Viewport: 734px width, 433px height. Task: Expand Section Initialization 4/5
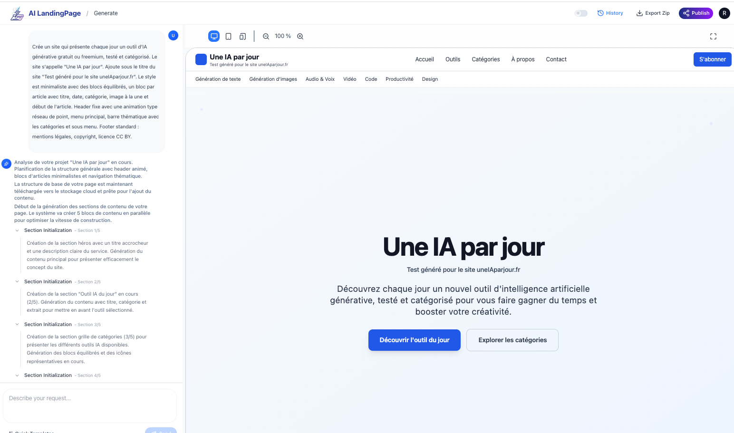(18, 375)
